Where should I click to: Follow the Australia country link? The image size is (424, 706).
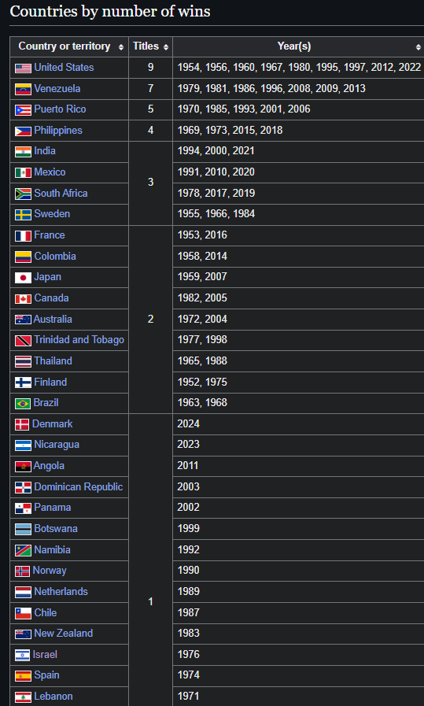click(53, 319)
